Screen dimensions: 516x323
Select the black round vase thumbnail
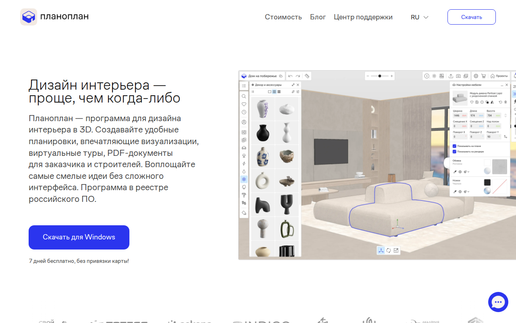263,132
